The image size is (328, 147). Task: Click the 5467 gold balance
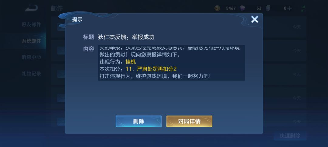pyautogui.click(x=231, y=8)
